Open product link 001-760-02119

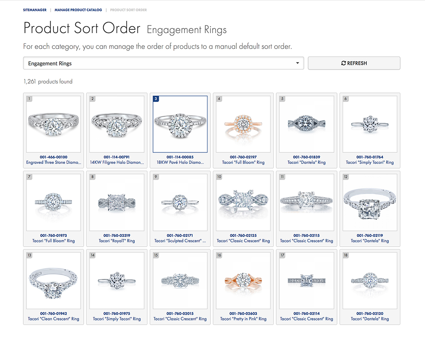369,235
